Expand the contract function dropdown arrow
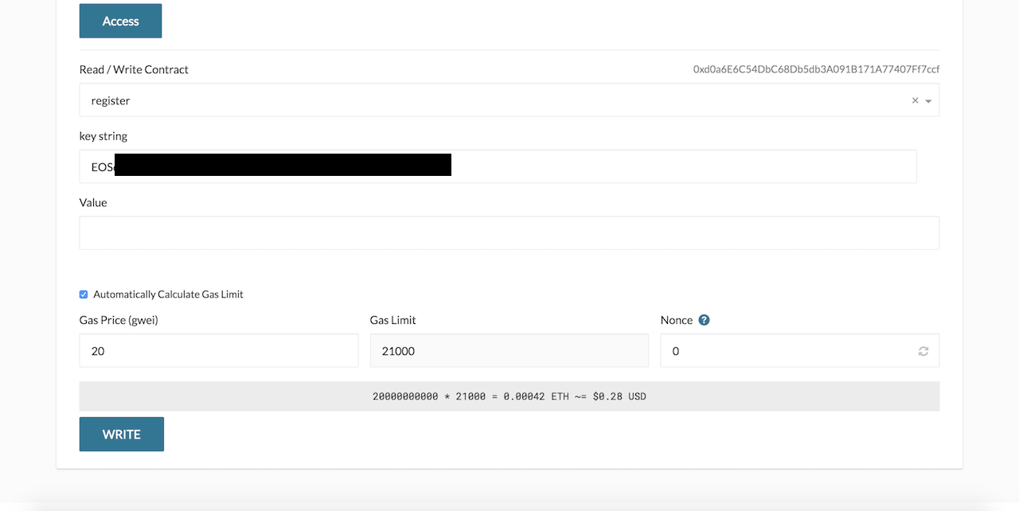Screen dimensions: 1019x511 [928, 101]
